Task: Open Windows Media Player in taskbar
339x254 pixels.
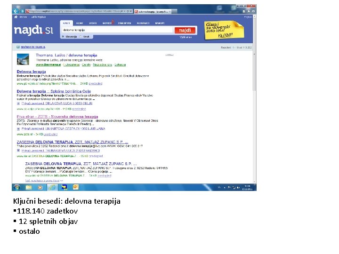Action: coord(40,187)
